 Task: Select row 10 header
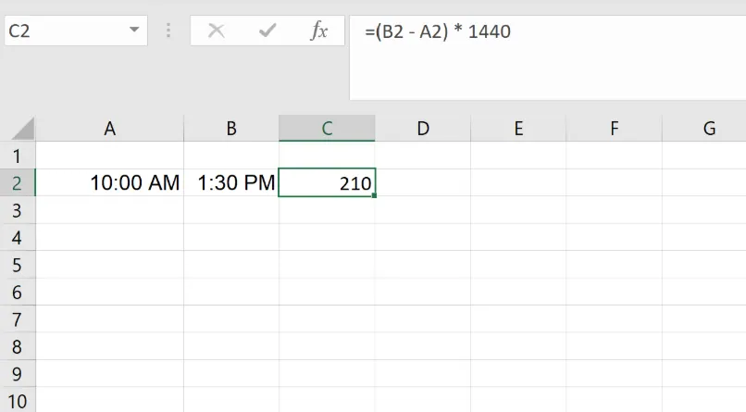pyautogui.click(x=17, y=403)
